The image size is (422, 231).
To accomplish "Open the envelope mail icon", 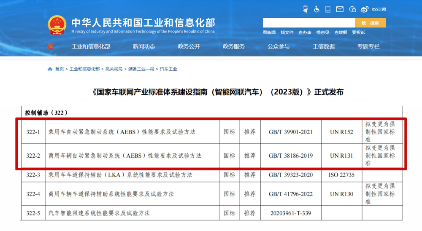I will click(340, 9).
